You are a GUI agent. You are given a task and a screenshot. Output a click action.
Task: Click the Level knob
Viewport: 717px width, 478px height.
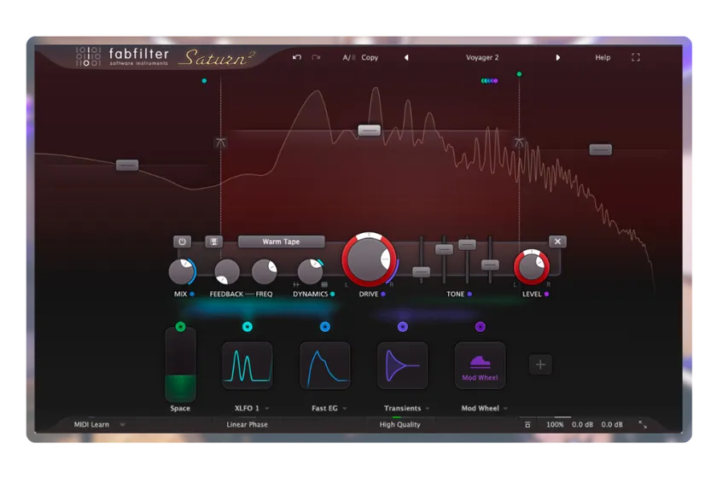(x=531, y=267)
